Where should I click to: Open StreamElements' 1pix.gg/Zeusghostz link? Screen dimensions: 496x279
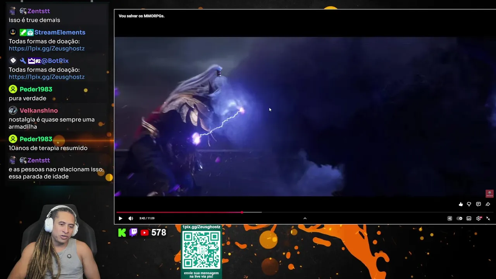(46, 48)
